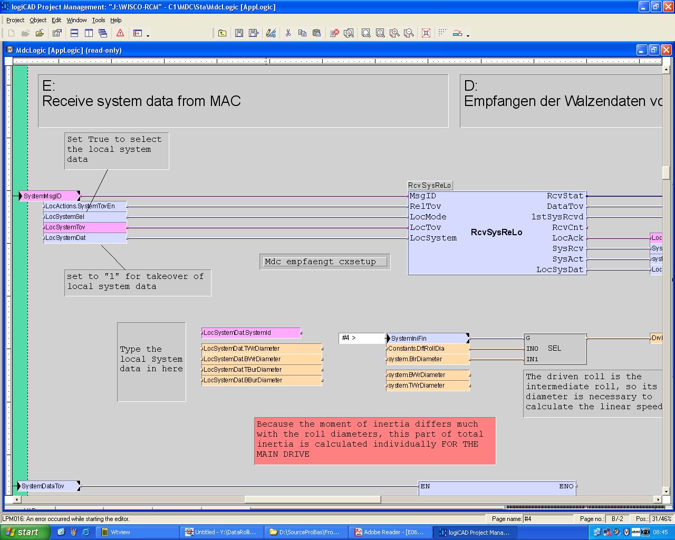Click the Windows Start button
Viewport: 675px width, 540px height.
(25, 532)
